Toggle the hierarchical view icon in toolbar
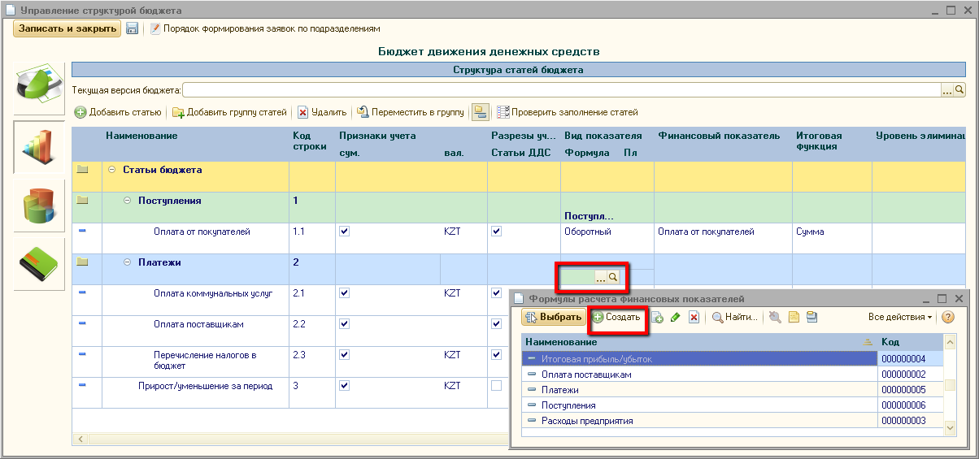979x459 pixels. [x=480, y=112]
